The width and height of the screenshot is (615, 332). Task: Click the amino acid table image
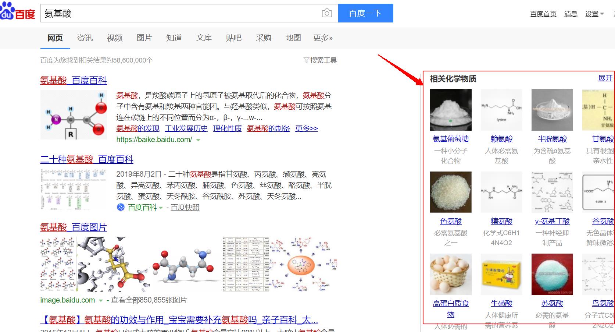245,265
